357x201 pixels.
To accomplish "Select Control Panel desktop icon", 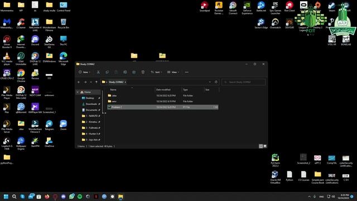I will tap(63, 7).
